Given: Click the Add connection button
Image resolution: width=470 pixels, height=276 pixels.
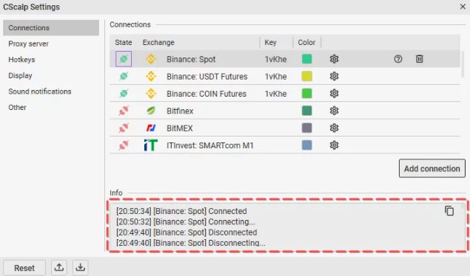Looking at the screenshot, I should 432,168.
